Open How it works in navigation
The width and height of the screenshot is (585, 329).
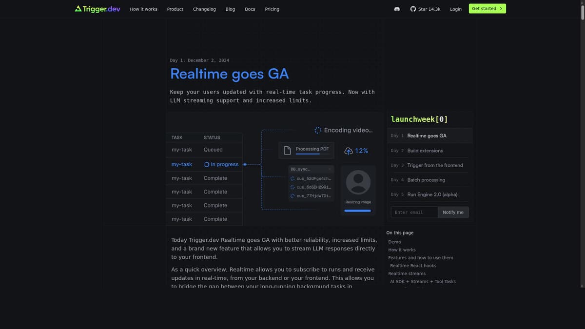tap(143, 9)
